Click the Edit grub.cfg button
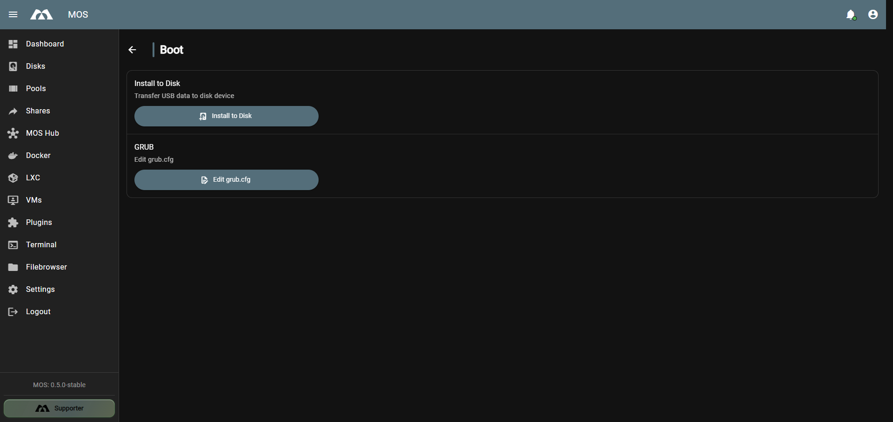Screen dimensions: 893x422 [x=227, y=180]
